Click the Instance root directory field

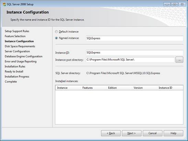(x=130, y=59)
